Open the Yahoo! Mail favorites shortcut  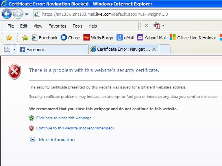coord(152,38)
